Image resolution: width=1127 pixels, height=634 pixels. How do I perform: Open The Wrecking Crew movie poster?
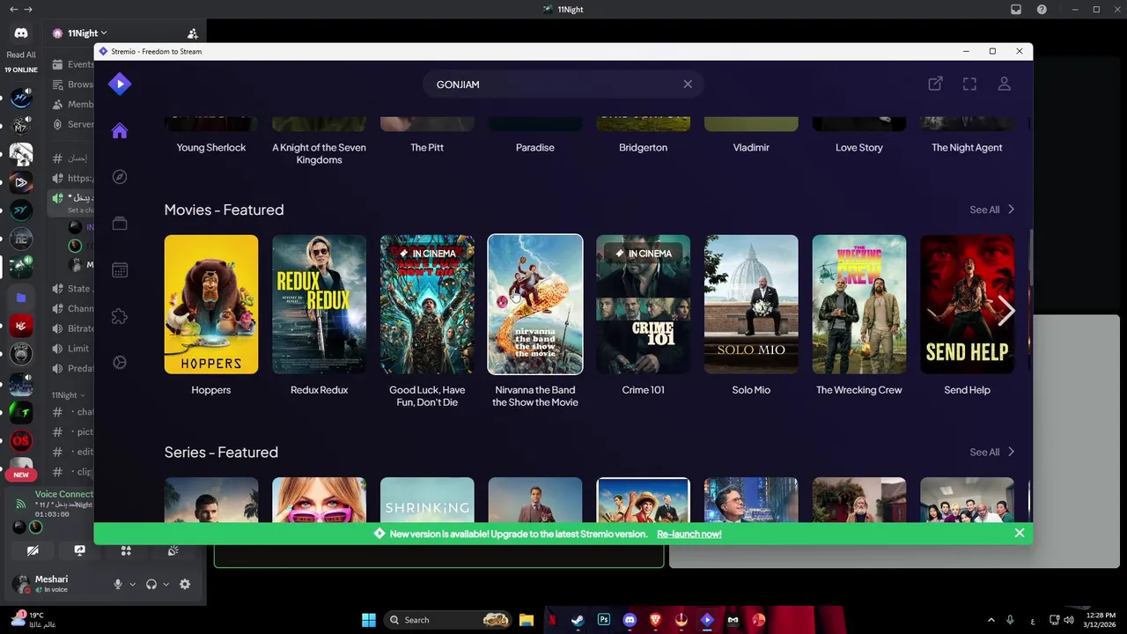point(859,304)
